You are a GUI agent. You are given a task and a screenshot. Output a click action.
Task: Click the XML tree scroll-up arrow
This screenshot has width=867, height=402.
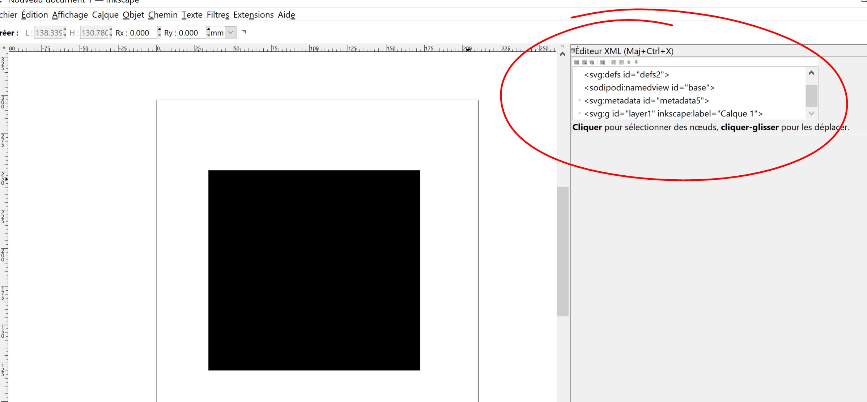811,73
